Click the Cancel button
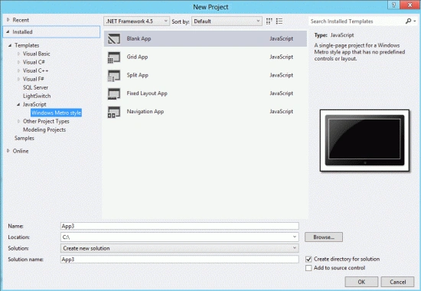Image resolution: width=421 pixels, height=291 pixels. coord(397,282)
